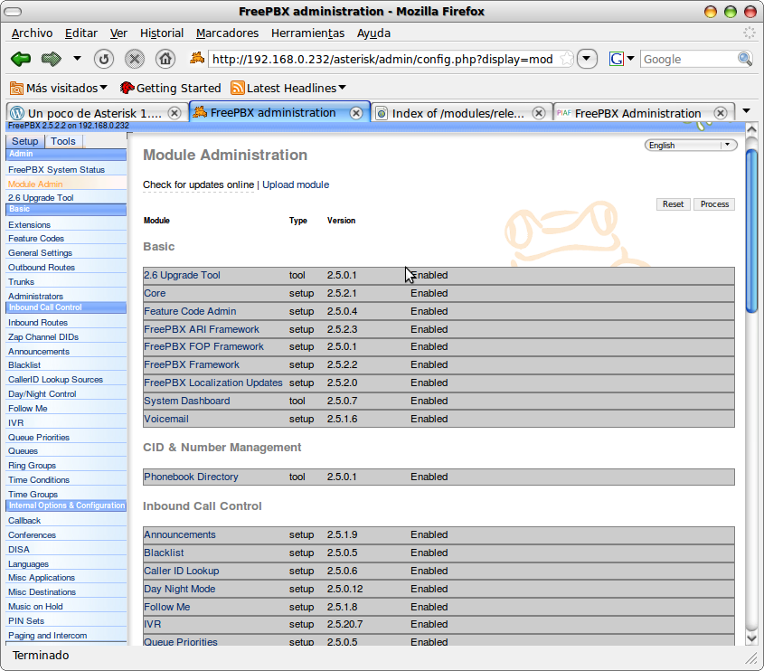Close the "Index of /modules" tab

[x=540, y=112]
